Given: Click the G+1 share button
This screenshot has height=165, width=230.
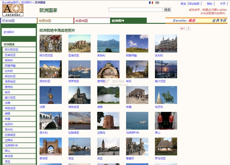Looking at the screenshot, I should pyautogui.click(x=182, y=28).
